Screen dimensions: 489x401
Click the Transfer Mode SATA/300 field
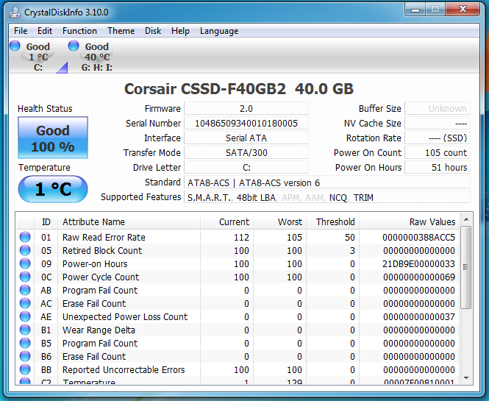point(246,152)
